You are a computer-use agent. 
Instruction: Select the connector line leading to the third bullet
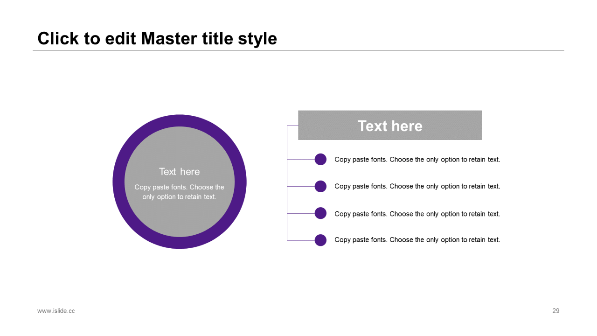pos(301,213)
